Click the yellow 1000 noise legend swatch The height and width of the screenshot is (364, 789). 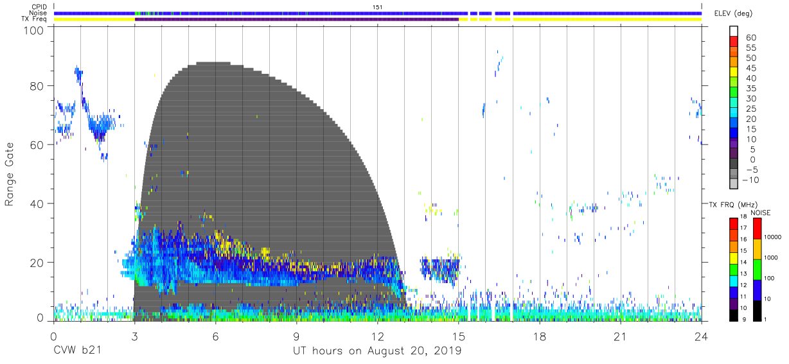pos(757,249)
